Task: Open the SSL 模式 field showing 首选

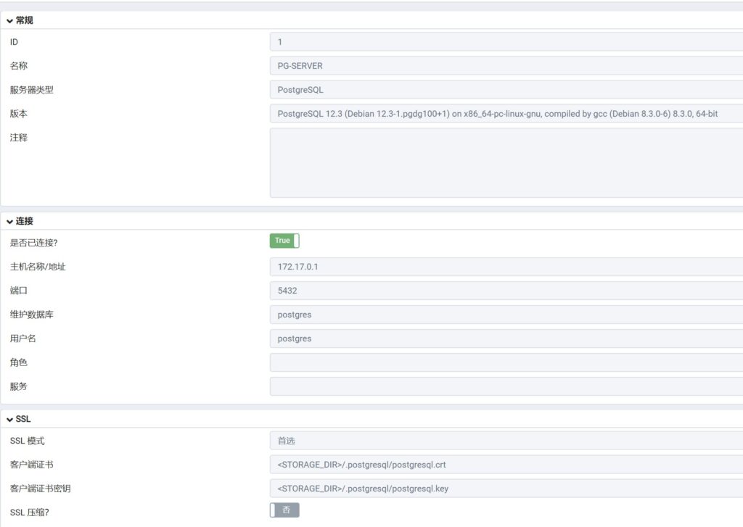Action: (x=506, y=441)
